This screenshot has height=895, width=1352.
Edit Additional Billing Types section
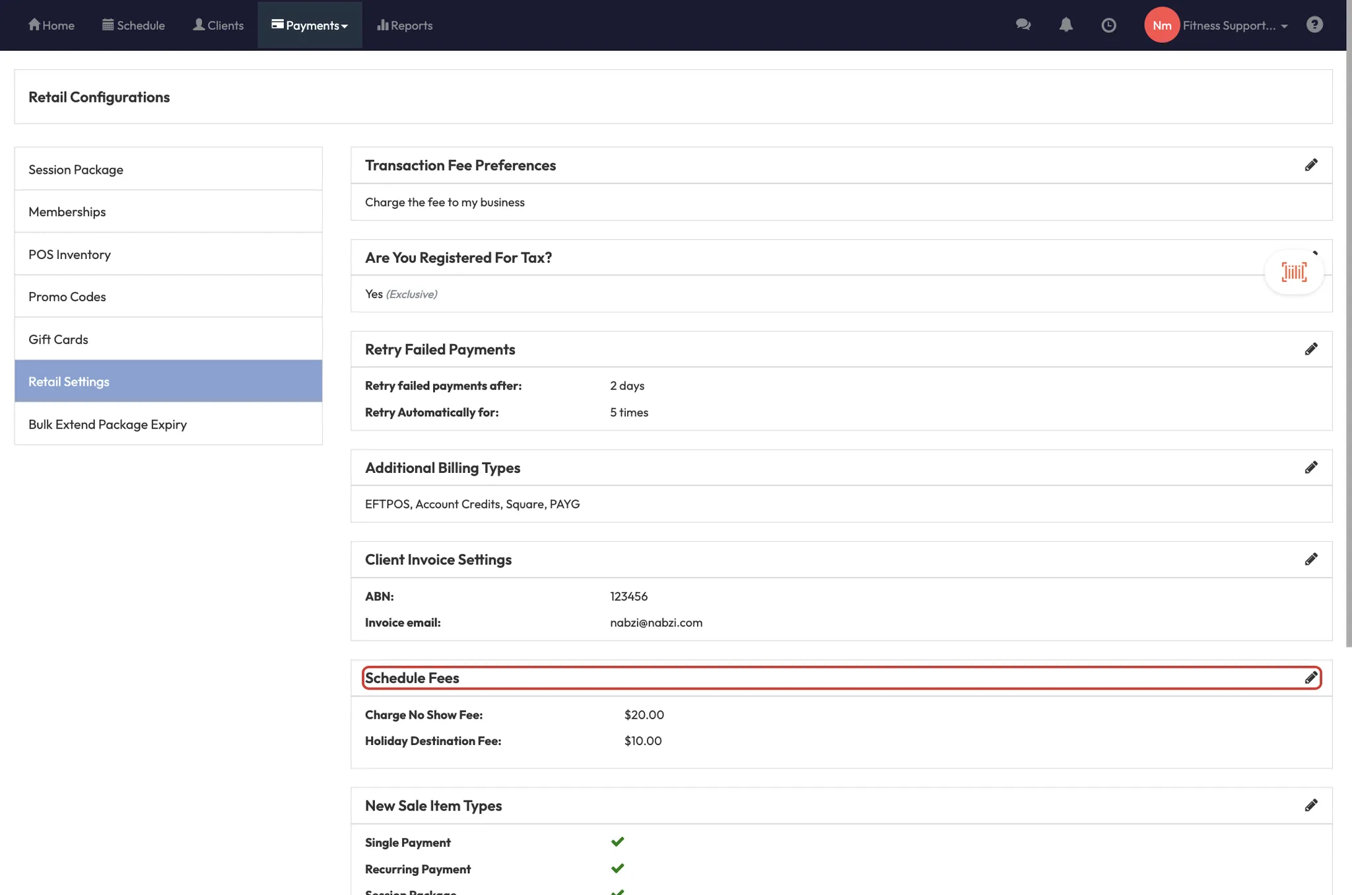click(1311, 468)
